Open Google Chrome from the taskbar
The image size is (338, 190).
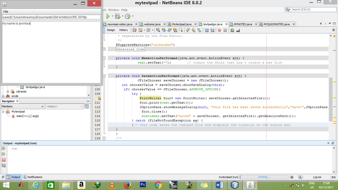click(x=158, y=185)
